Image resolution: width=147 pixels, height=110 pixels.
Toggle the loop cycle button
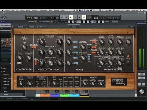[x=84, y=17]
